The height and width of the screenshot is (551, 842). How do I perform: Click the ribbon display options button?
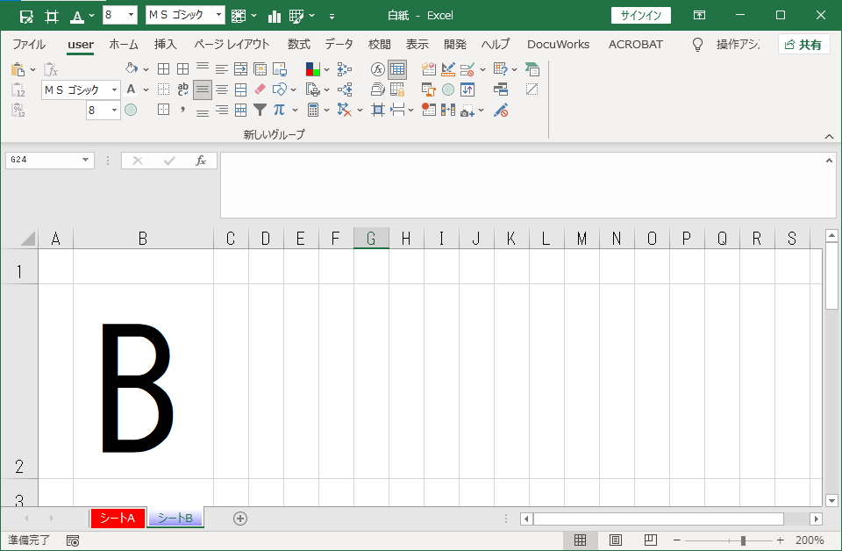[699, 15]
